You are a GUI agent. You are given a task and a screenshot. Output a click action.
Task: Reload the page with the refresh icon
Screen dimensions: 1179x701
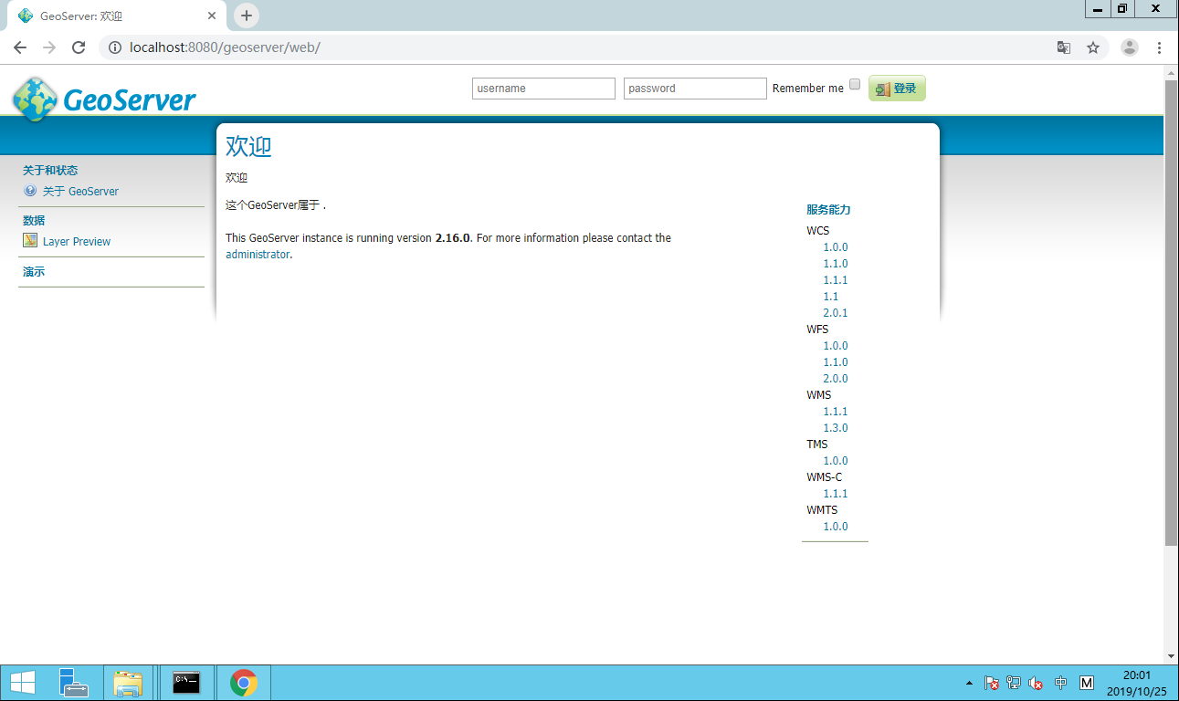(79, 47)
